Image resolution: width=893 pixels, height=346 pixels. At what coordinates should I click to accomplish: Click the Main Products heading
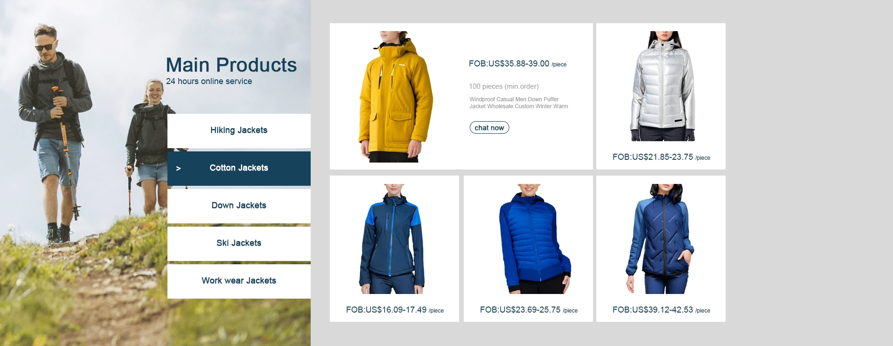click(x=231, y=65)
